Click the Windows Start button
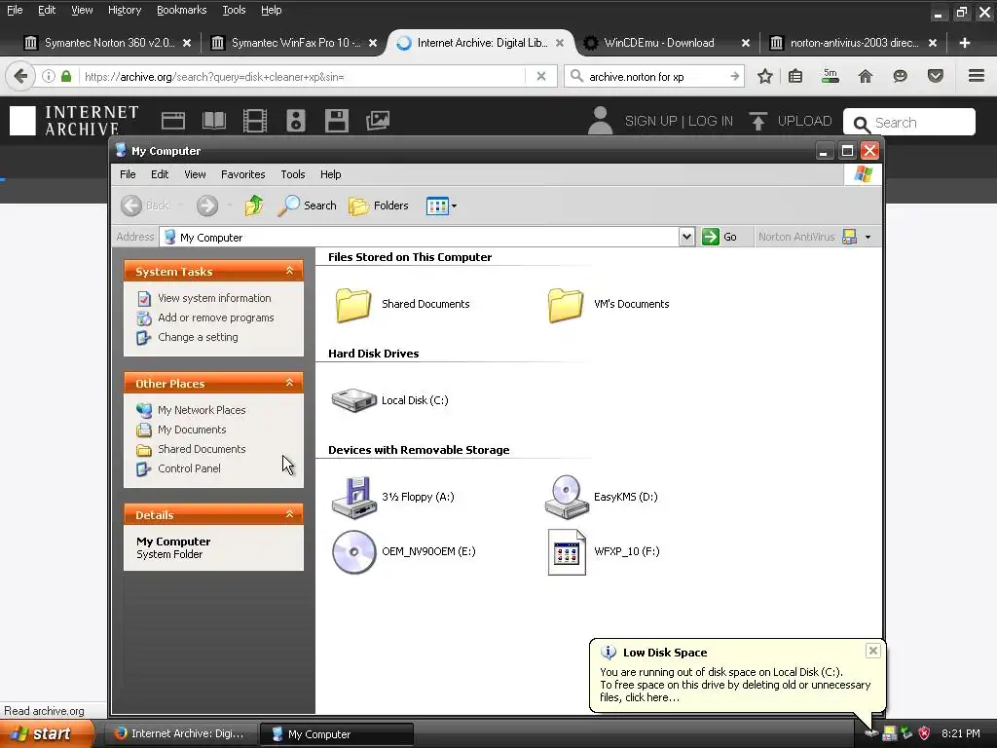Image resolution: width=997 pixels, height=748 pixels. 47,734
